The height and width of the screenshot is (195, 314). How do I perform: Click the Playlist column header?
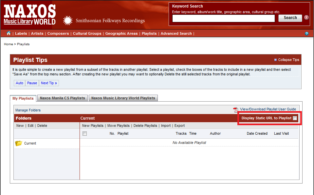123,133
